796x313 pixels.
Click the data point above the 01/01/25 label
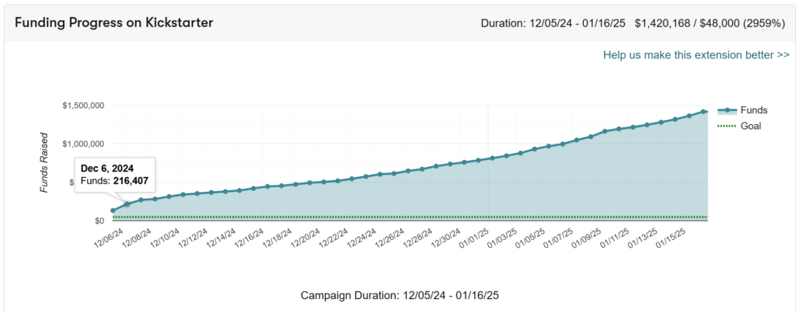point(493,158)
